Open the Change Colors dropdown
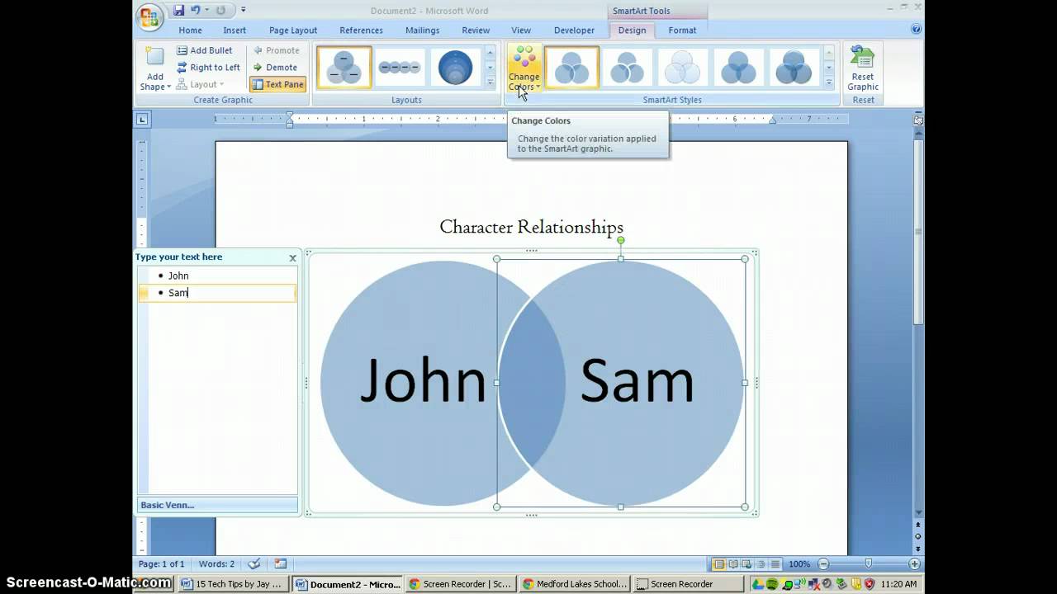 coord(524,69)
